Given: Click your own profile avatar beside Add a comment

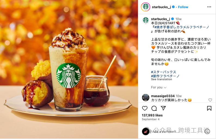Looking at the screenshot, I should pyautogui.click(x=146, y=131).
